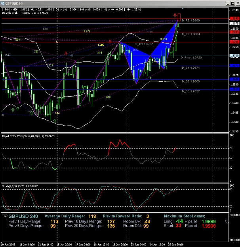This screenshot has height=247, width=240.
Task: Click the Maximum StopLosses heading
Action: coord(185,216)
